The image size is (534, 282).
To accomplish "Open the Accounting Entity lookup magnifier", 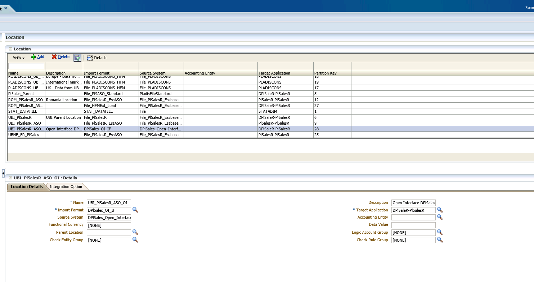I will click(440, 217).
